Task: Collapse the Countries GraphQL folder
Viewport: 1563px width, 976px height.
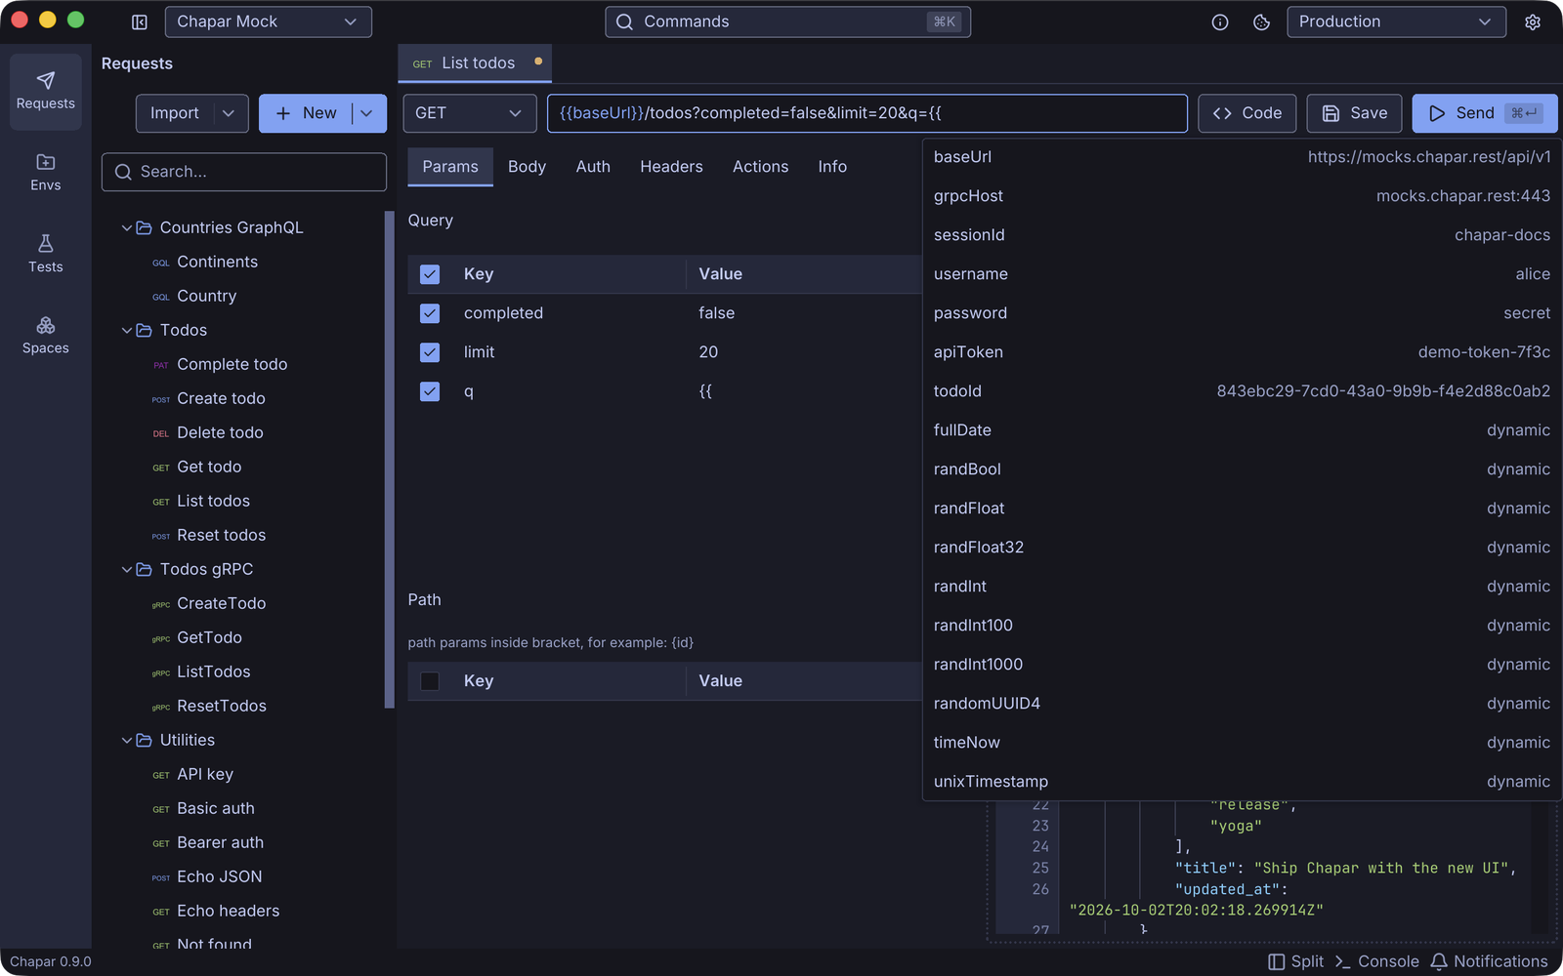Action: (127, 227)
